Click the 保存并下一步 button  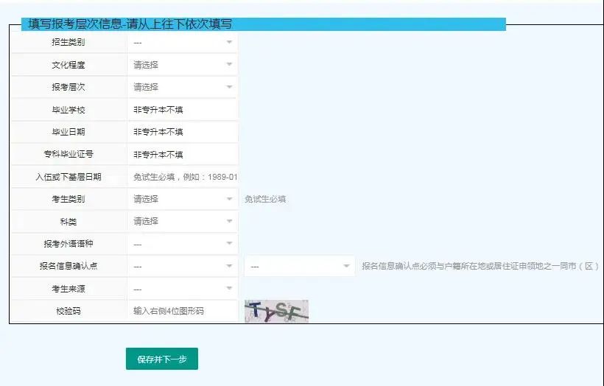click(162, 359)
